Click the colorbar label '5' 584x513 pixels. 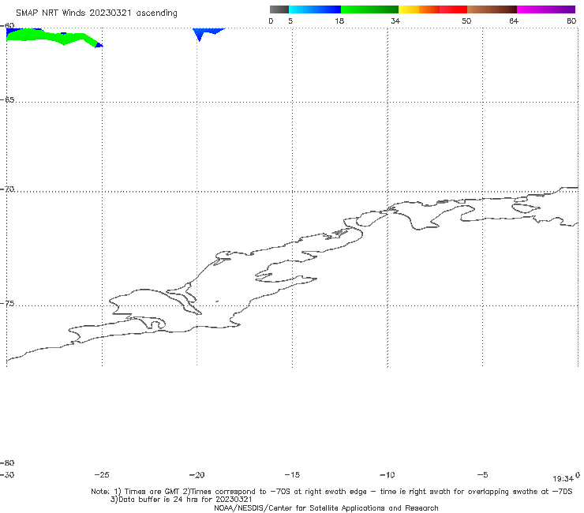point(290,21)
